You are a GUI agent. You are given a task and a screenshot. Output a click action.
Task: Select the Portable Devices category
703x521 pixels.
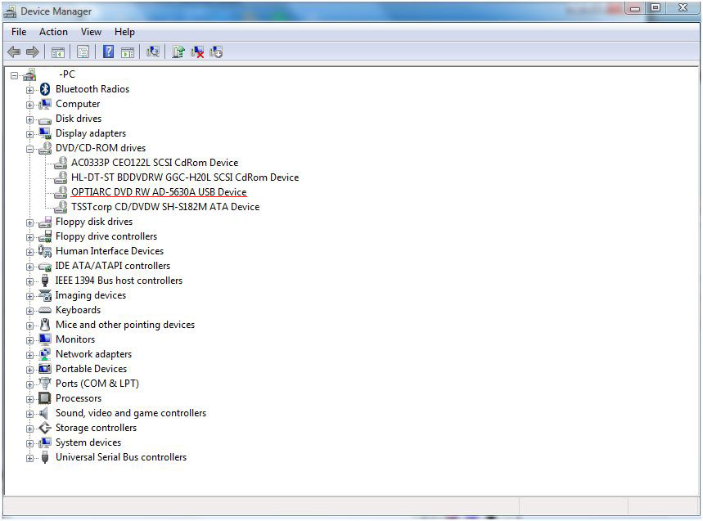click(x=91, y=369)
